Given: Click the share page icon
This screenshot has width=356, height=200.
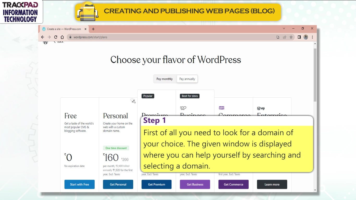Looking at the screenshot, I should point(284,37).
